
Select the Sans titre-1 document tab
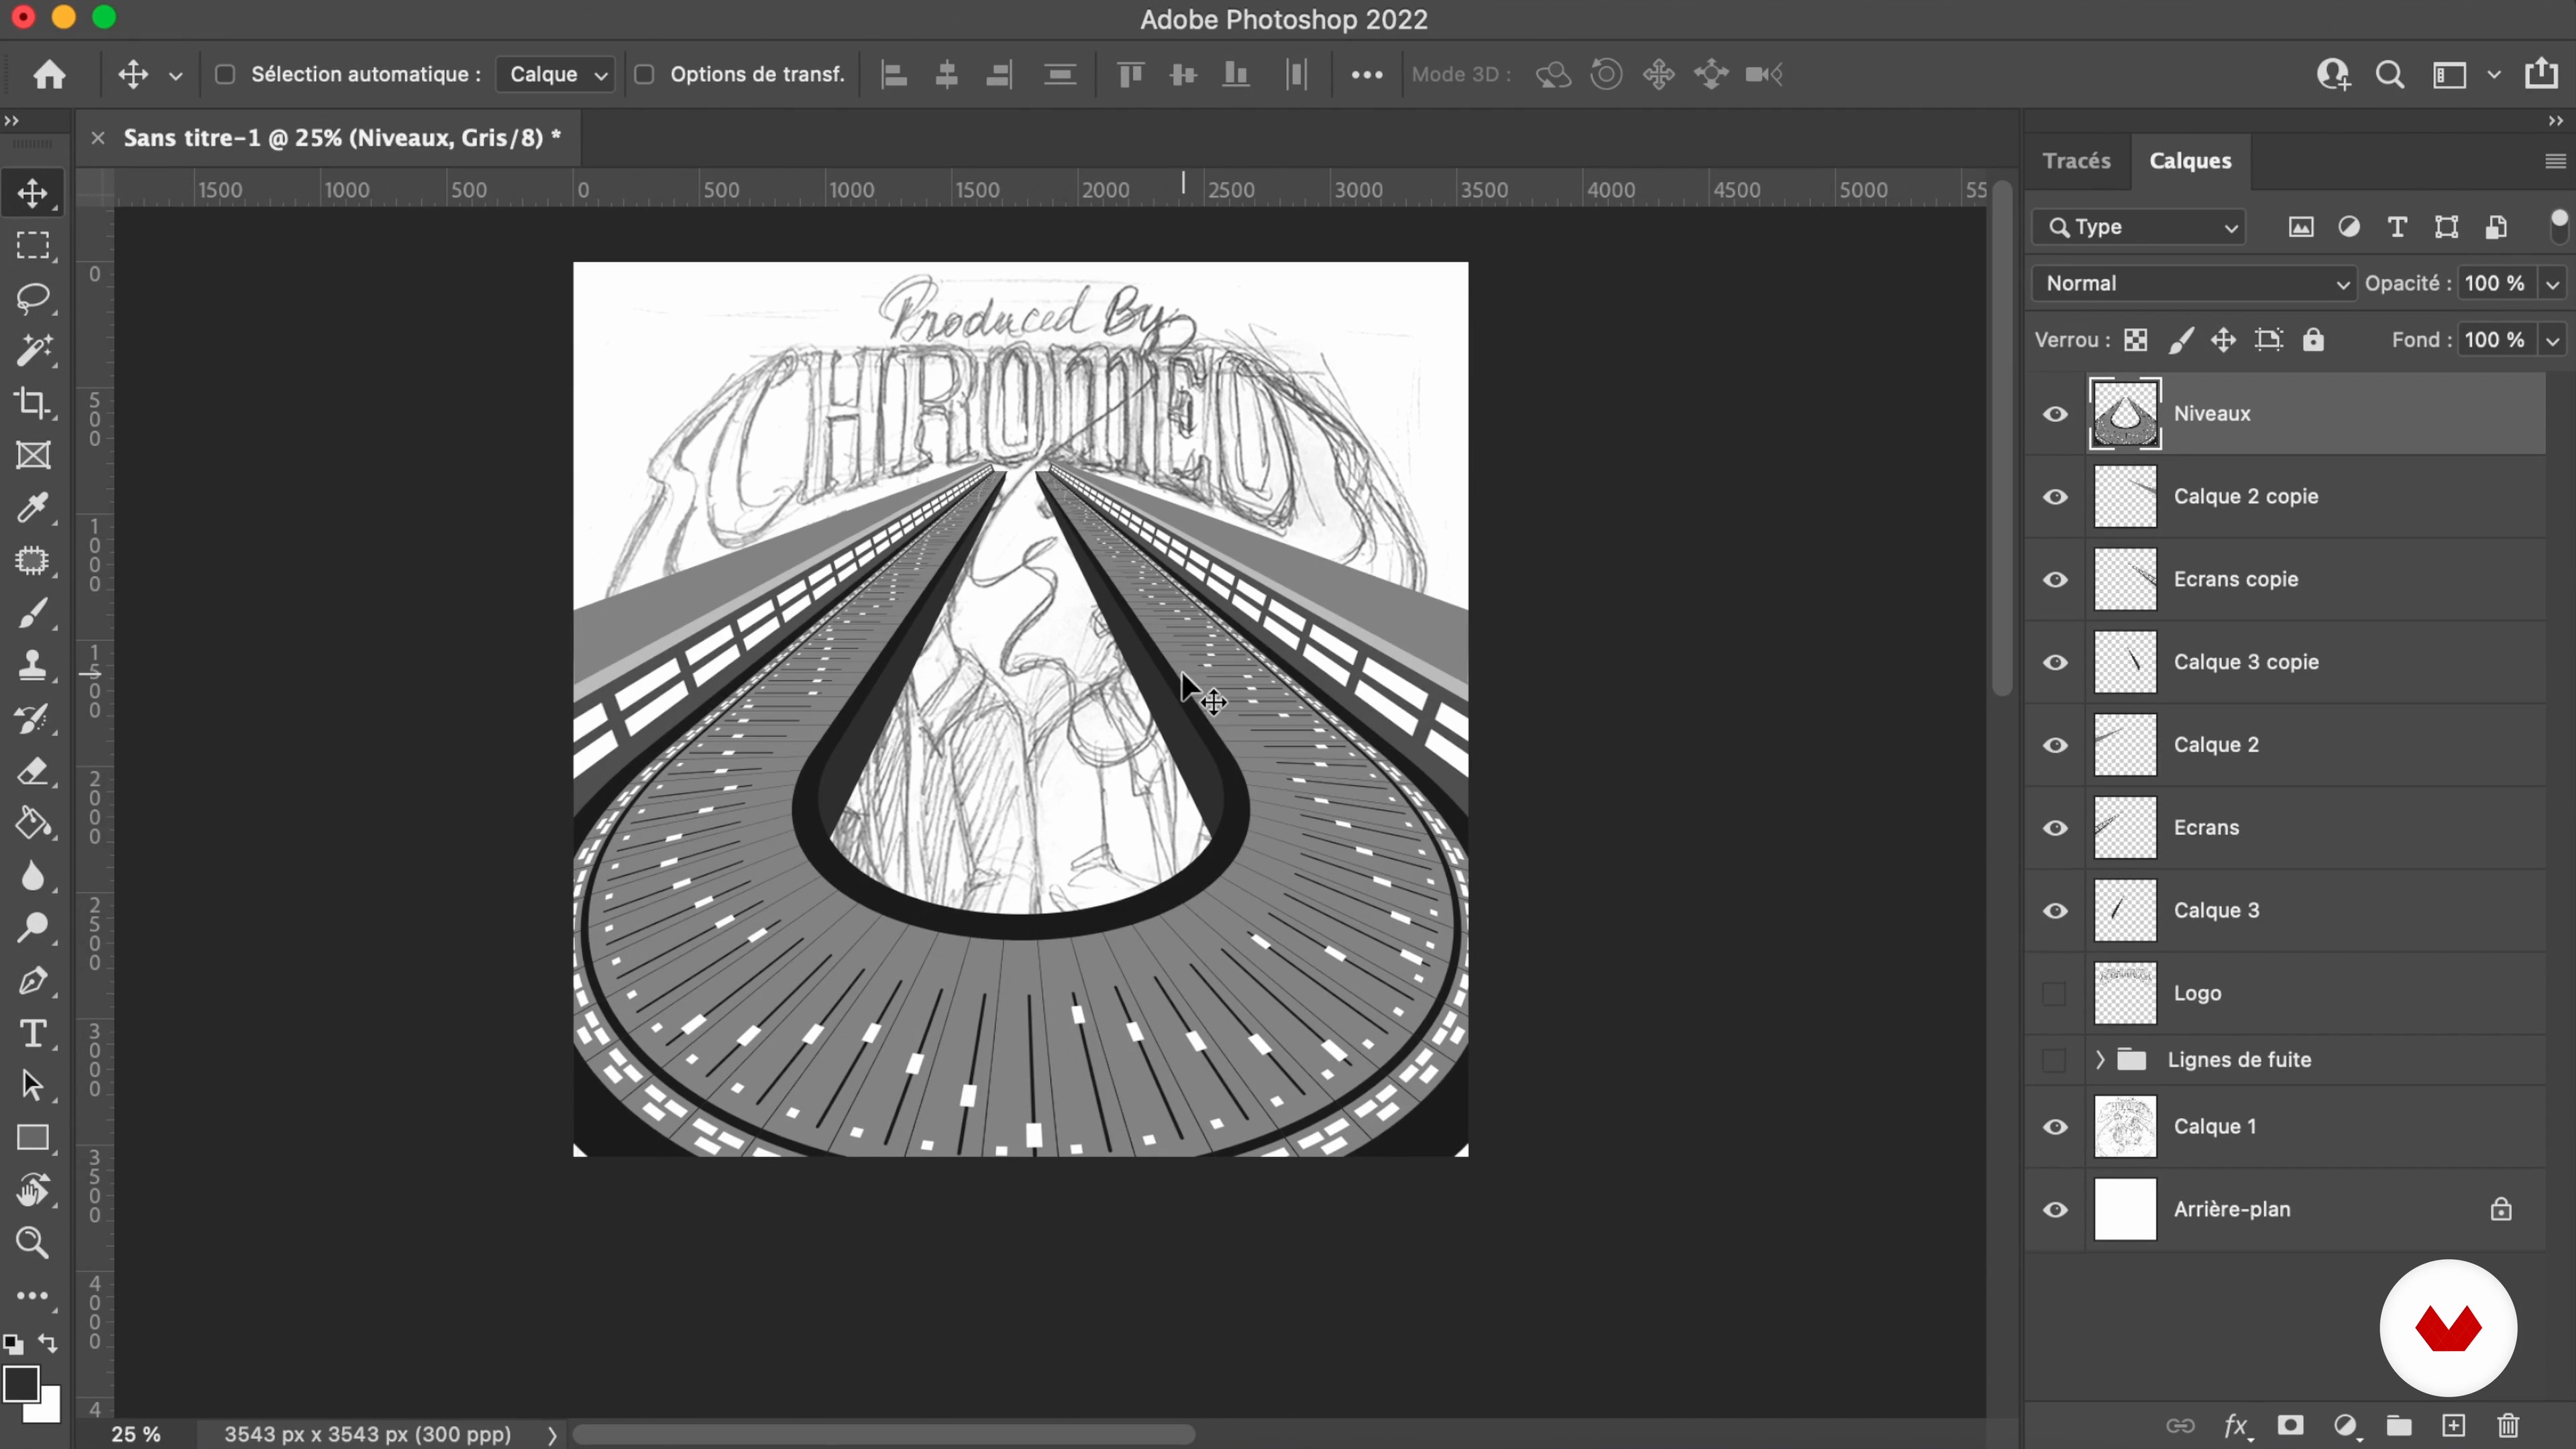(342, 138)
